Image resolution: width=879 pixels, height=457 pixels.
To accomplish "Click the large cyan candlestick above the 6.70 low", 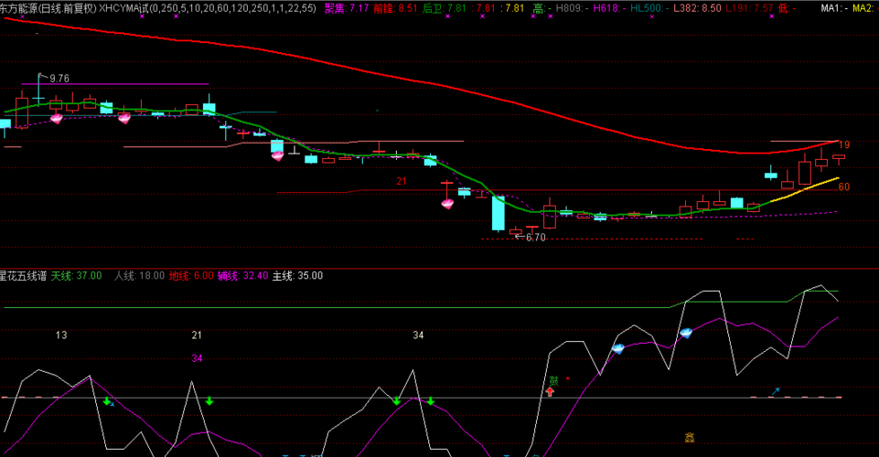I will click(x=498, y=213).
